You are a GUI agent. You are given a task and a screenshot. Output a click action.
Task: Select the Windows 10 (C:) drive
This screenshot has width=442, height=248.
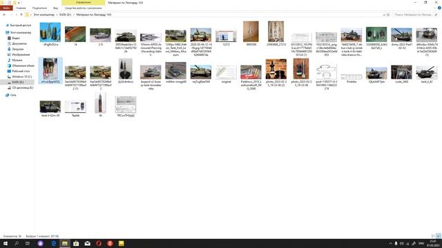tap(21, 76)
